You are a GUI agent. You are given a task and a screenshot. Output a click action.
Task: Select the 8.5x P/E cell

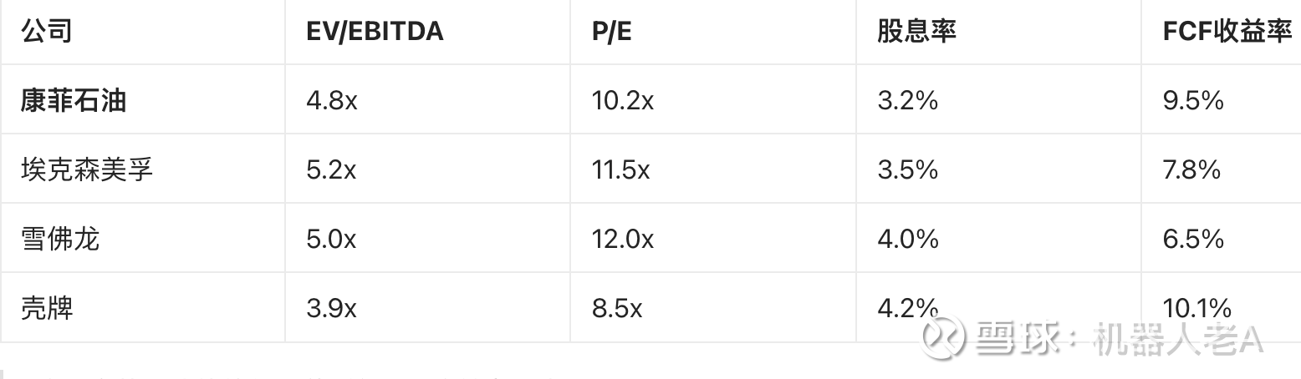pyautogui.click(x=617, y=309)
